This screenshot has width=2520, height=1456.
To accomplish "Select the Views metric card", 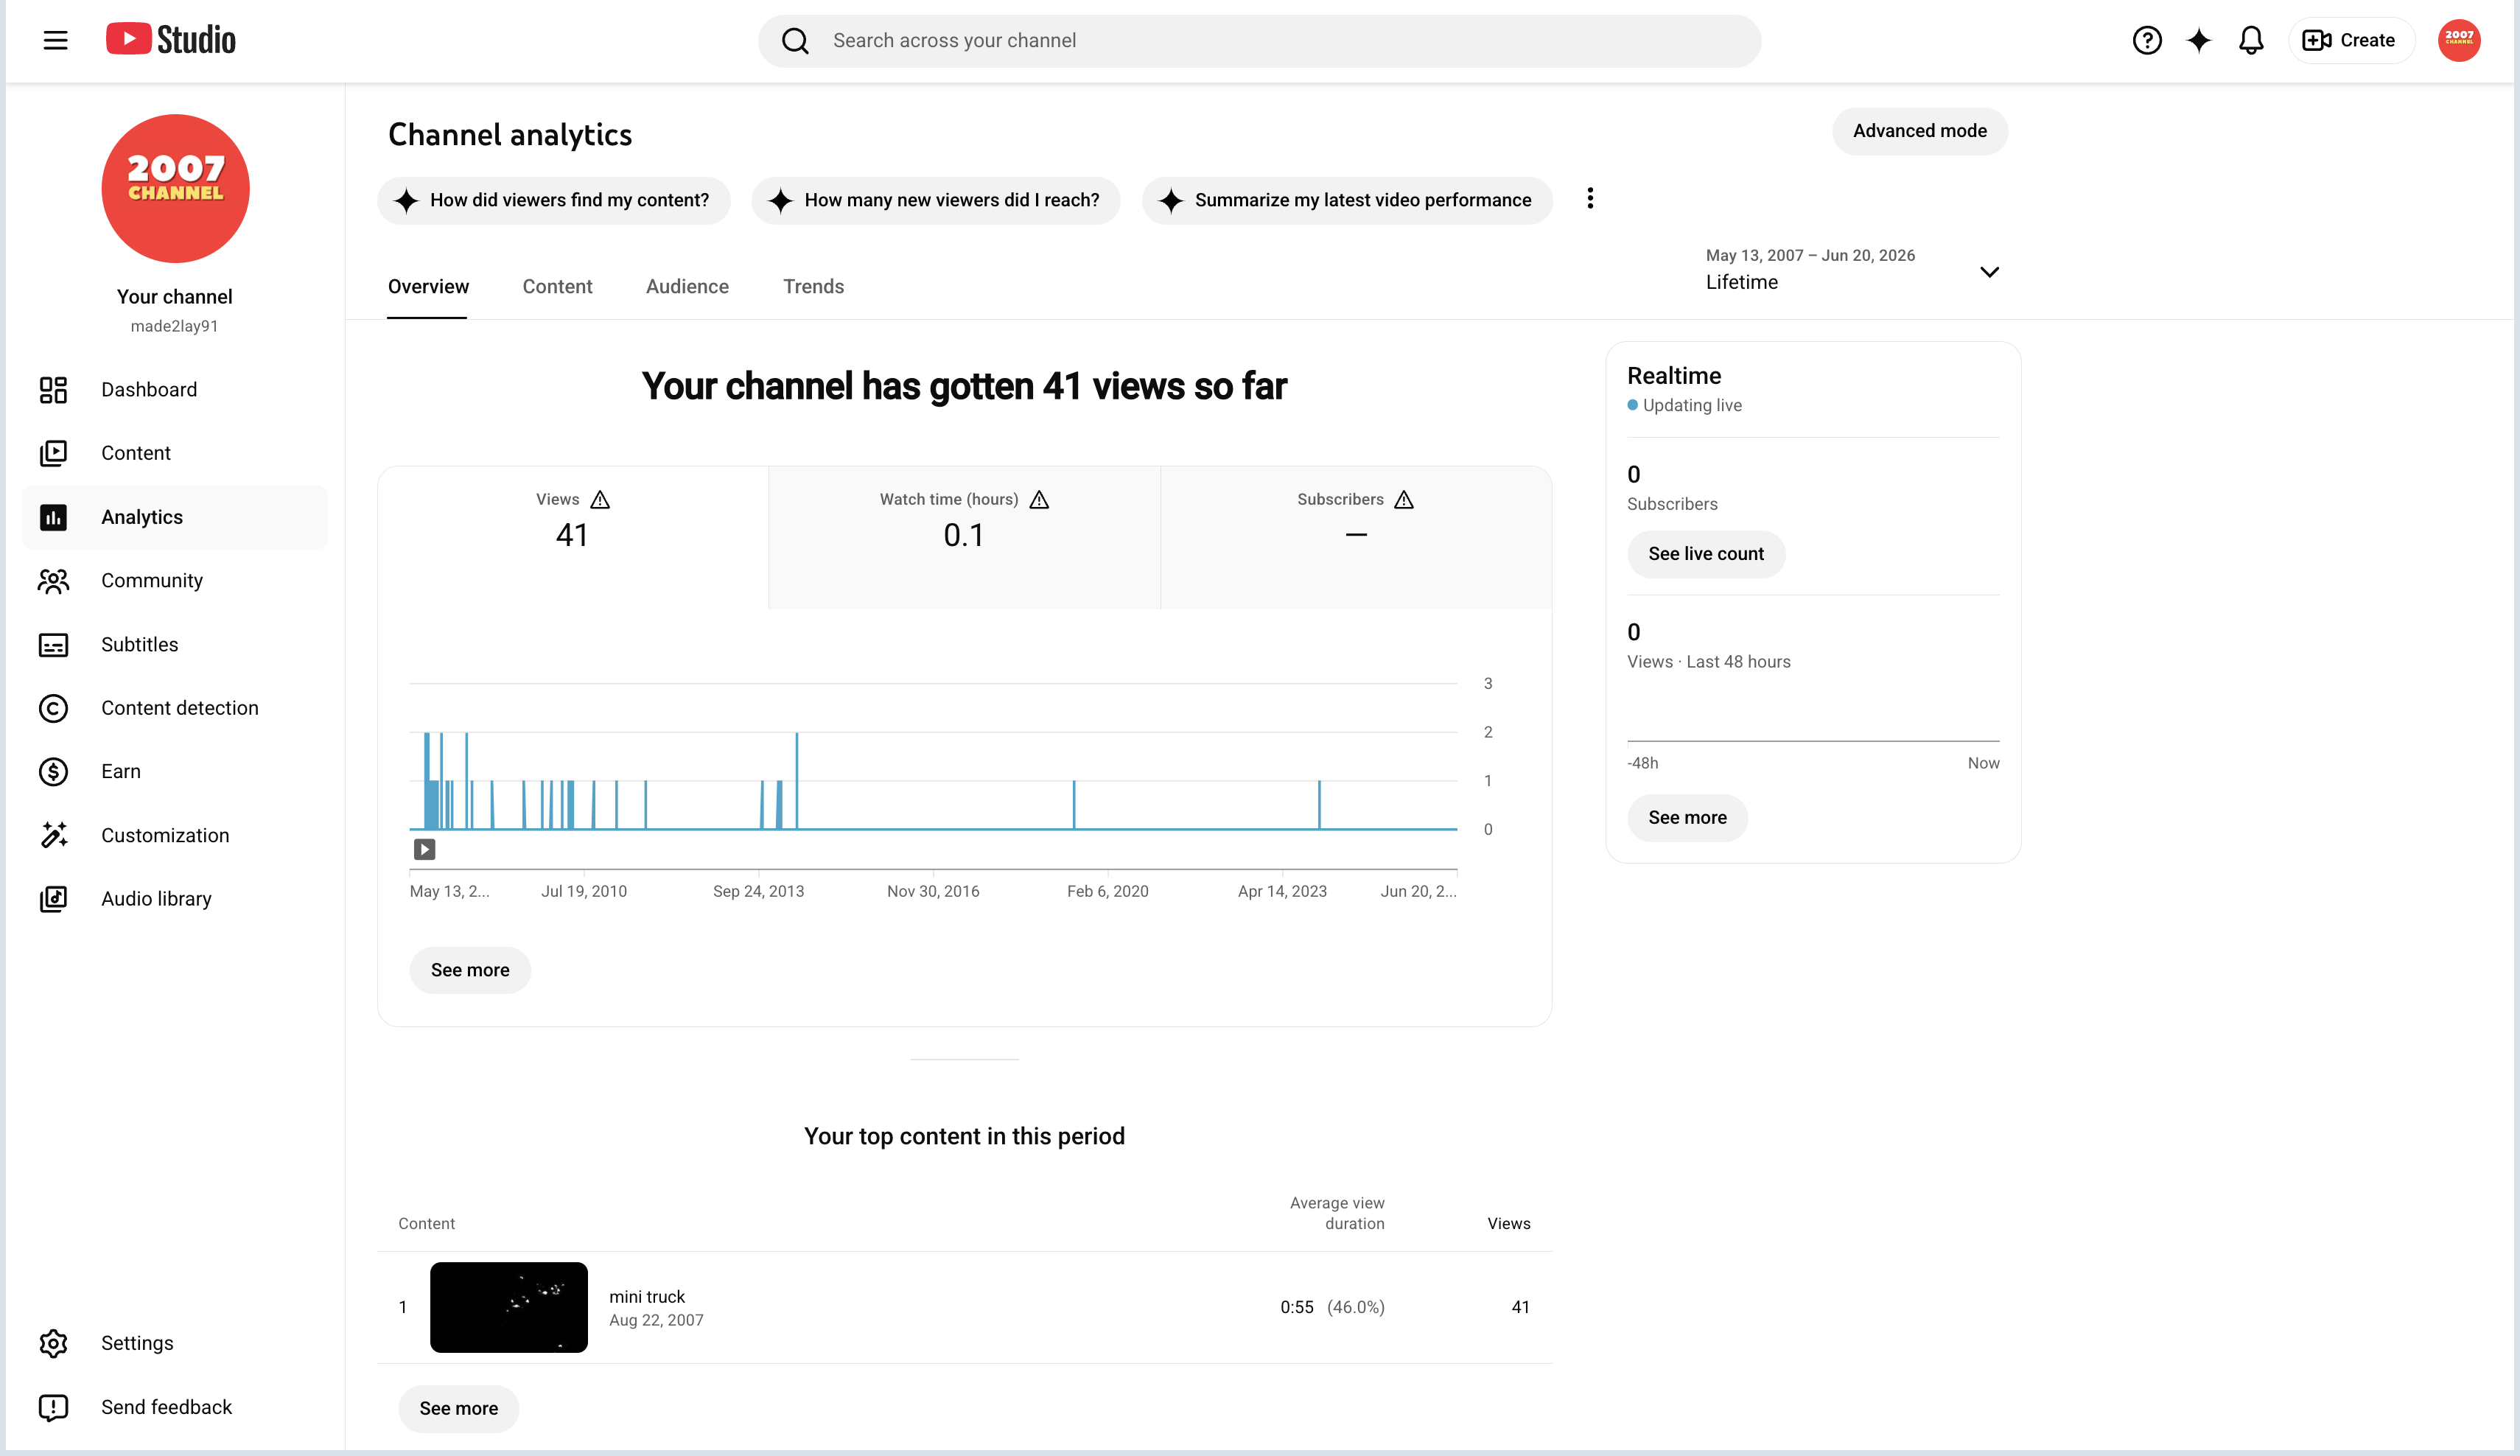I will pyautogui.click(x=573, y=537).
